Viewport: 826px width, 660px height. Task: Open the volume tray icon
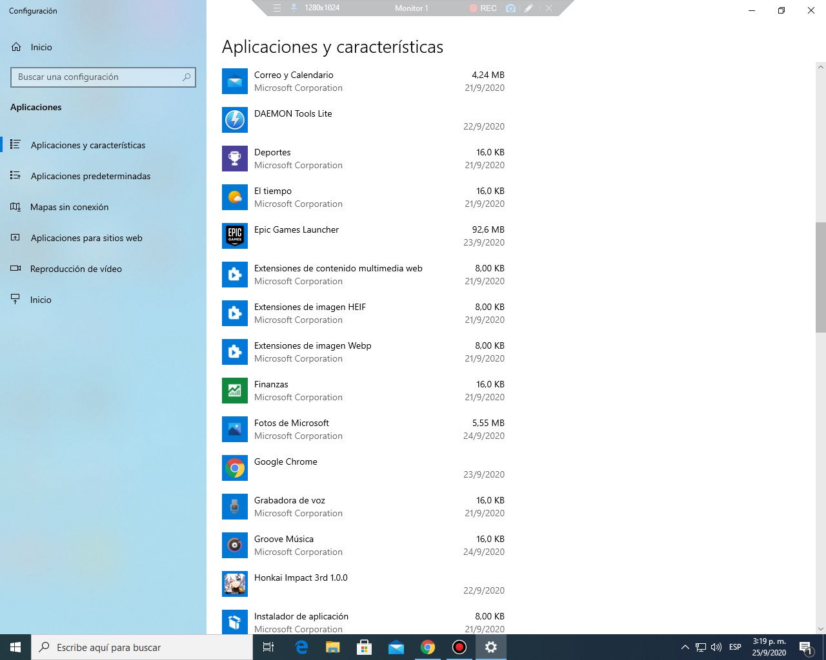point(716,647)
